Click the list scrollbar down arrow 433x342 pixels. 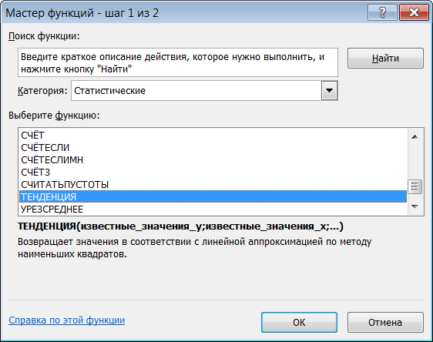pos(415,206)
